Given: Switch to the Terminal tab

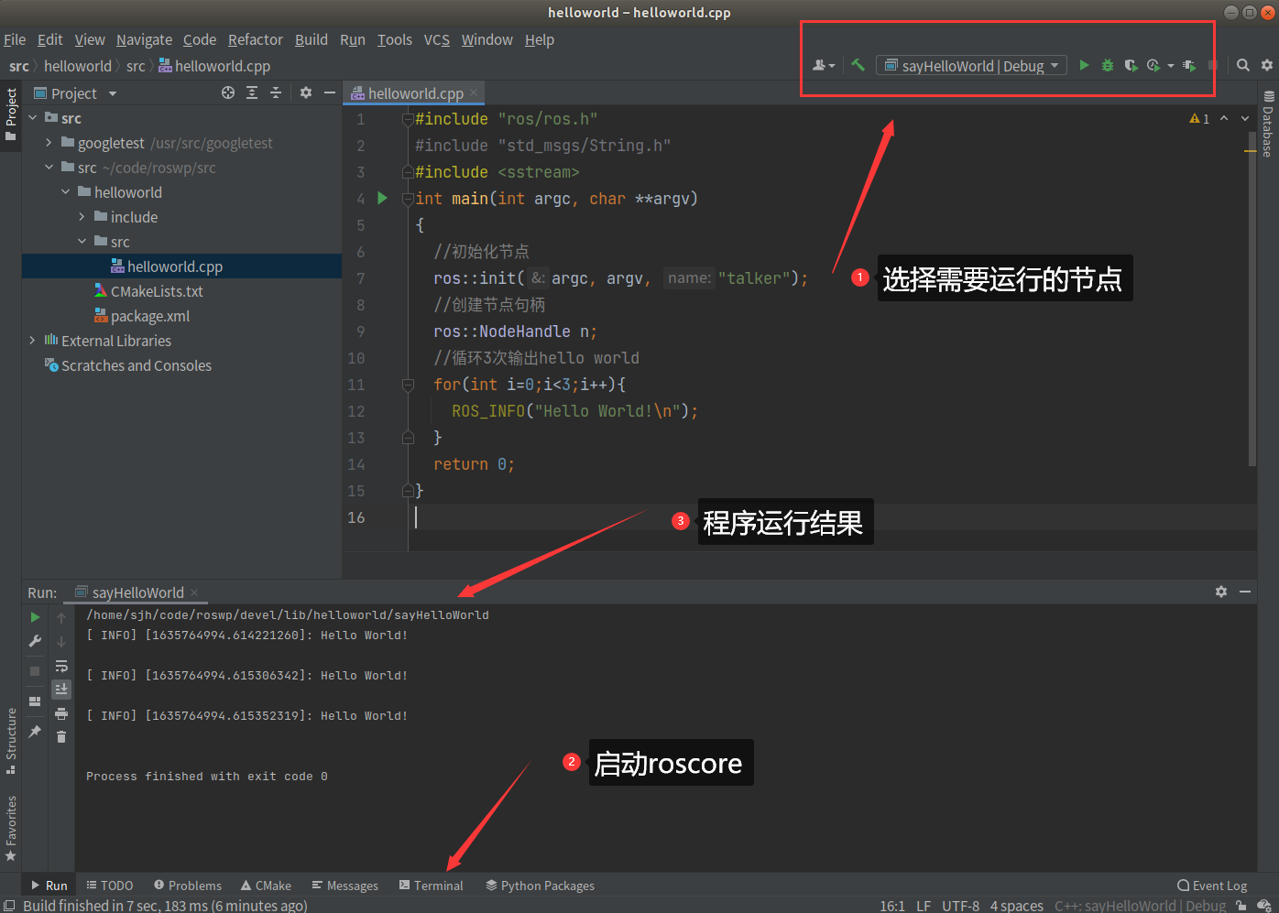Looking at the screenshot, I should click(x=432, y=885).
